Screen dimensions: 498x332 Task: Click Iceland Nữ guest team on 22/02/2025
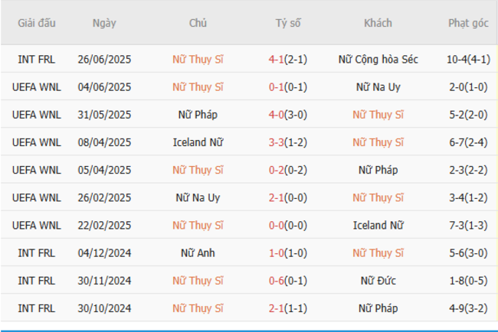click(x=378, y=225)
